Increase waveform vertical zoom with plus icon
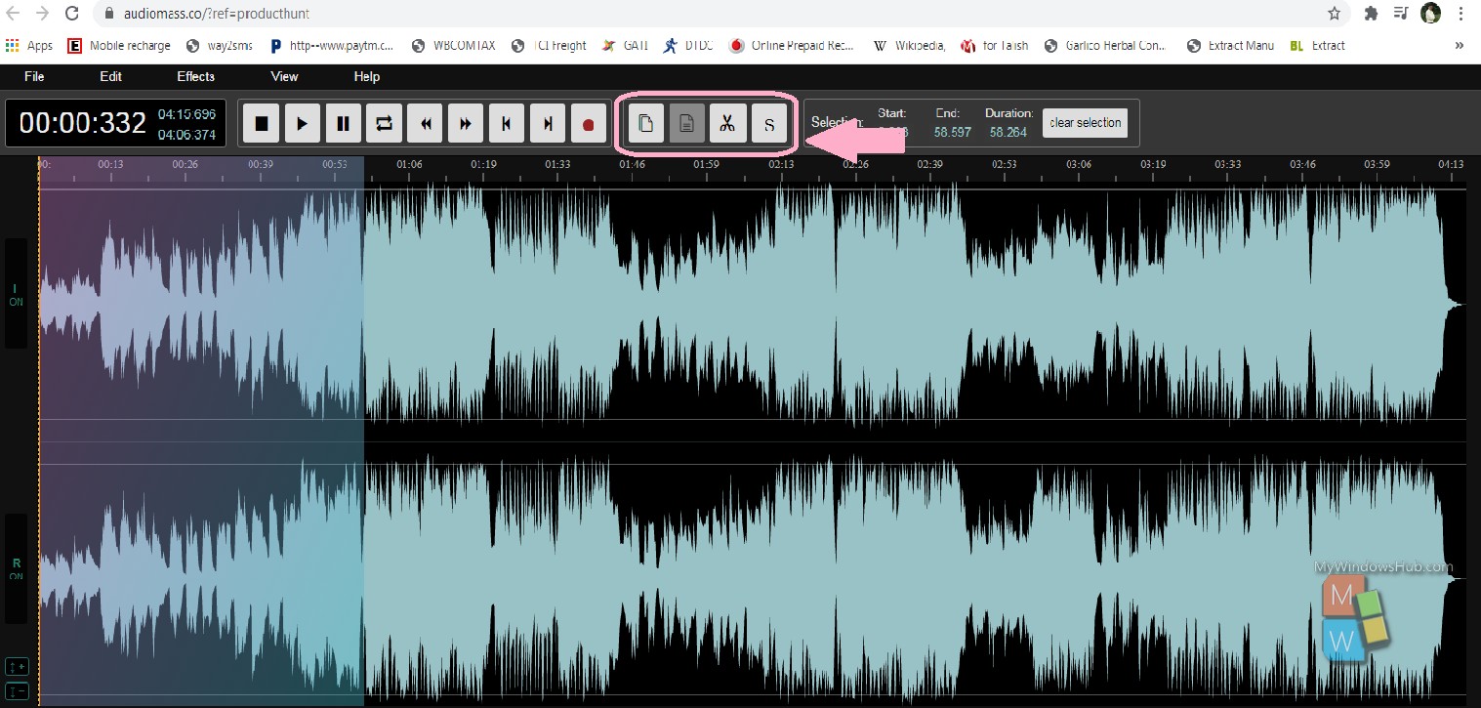 pyautogui.click(x=17, y=666)
